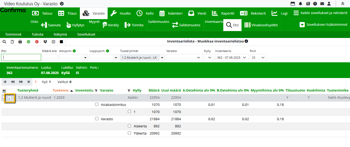Viewport: 350px width, 147px height.
Task: Click the black square icon in toolbar
Action: pyautogui.click(x=62, y=42)
